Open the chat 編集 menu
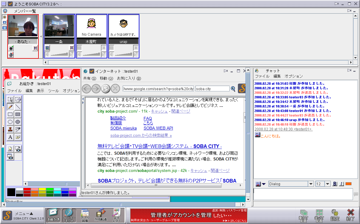Screen dimensions: 360x224 (x=277, y=76)
